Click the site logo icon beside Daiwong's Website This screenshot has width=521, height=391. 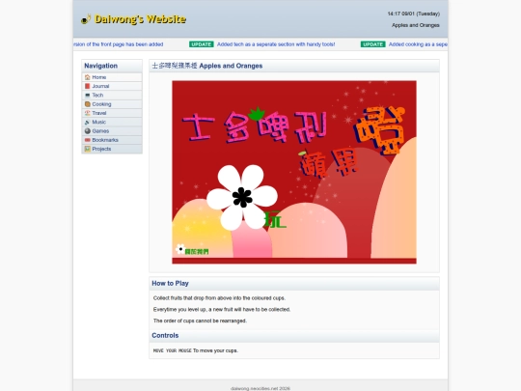(86, 19)
